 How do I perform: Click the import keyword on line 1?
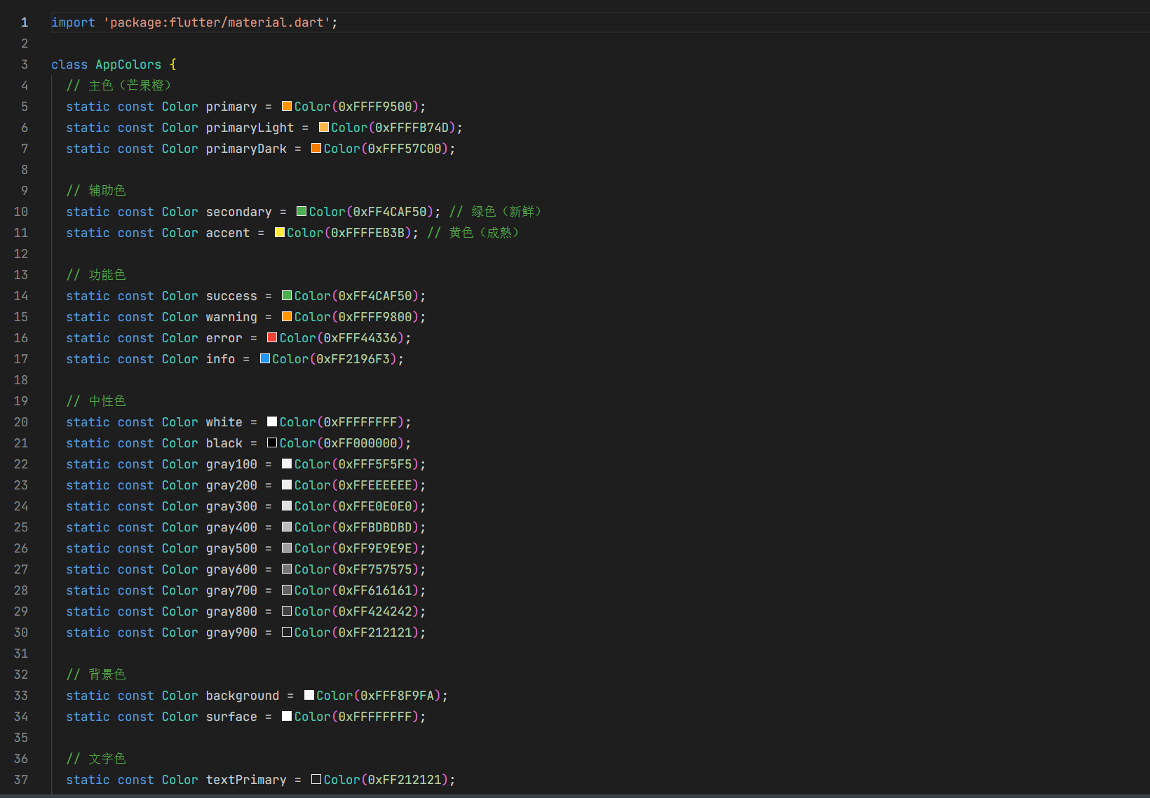click(x=73, y=22)
